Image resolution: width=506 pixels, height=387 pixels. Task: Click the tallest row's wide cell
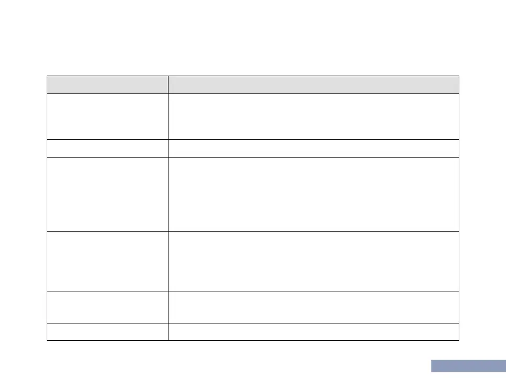[314, 194]
